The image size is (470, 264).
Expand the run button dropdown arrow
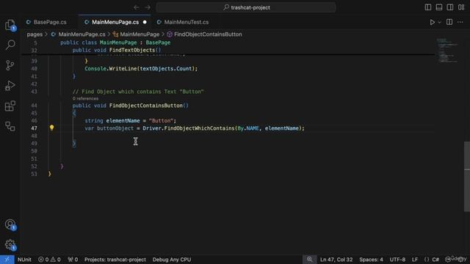[x=439, y=22]
